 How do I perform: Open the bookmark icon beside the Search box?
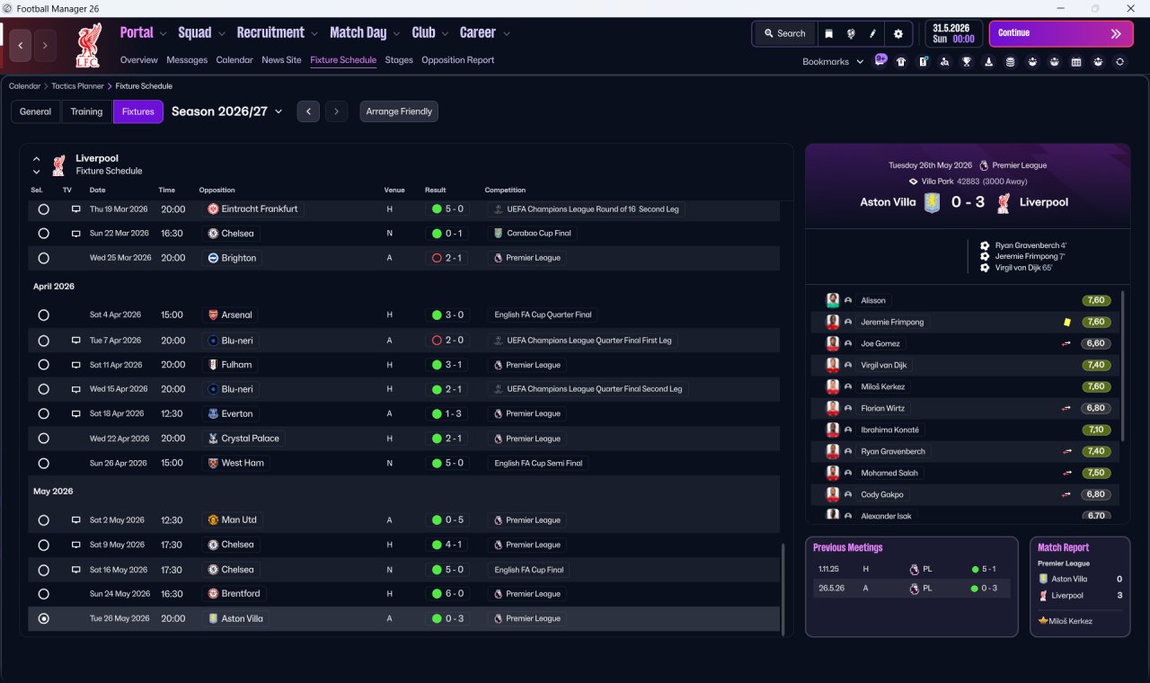[828, 33]
